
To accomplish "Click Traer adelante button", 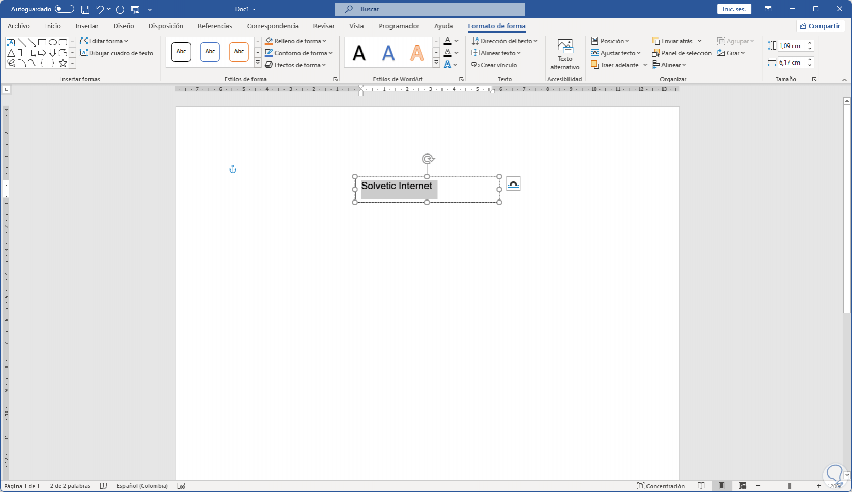I will [615, 65].
